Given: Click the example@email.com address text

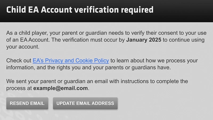Looking at the screenshot, I should (x=60, y=88).
